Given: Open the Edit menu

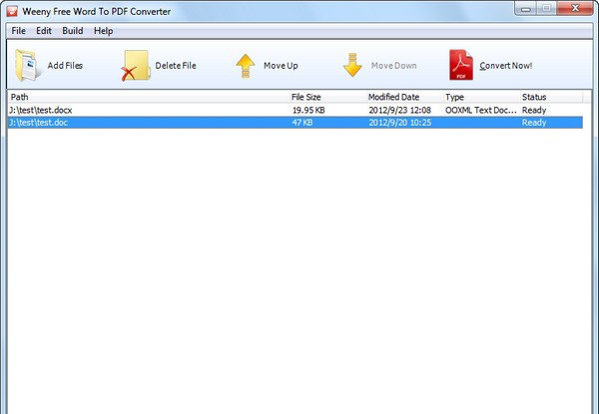Looking at the screenshot, I should [x=44, y=31].
